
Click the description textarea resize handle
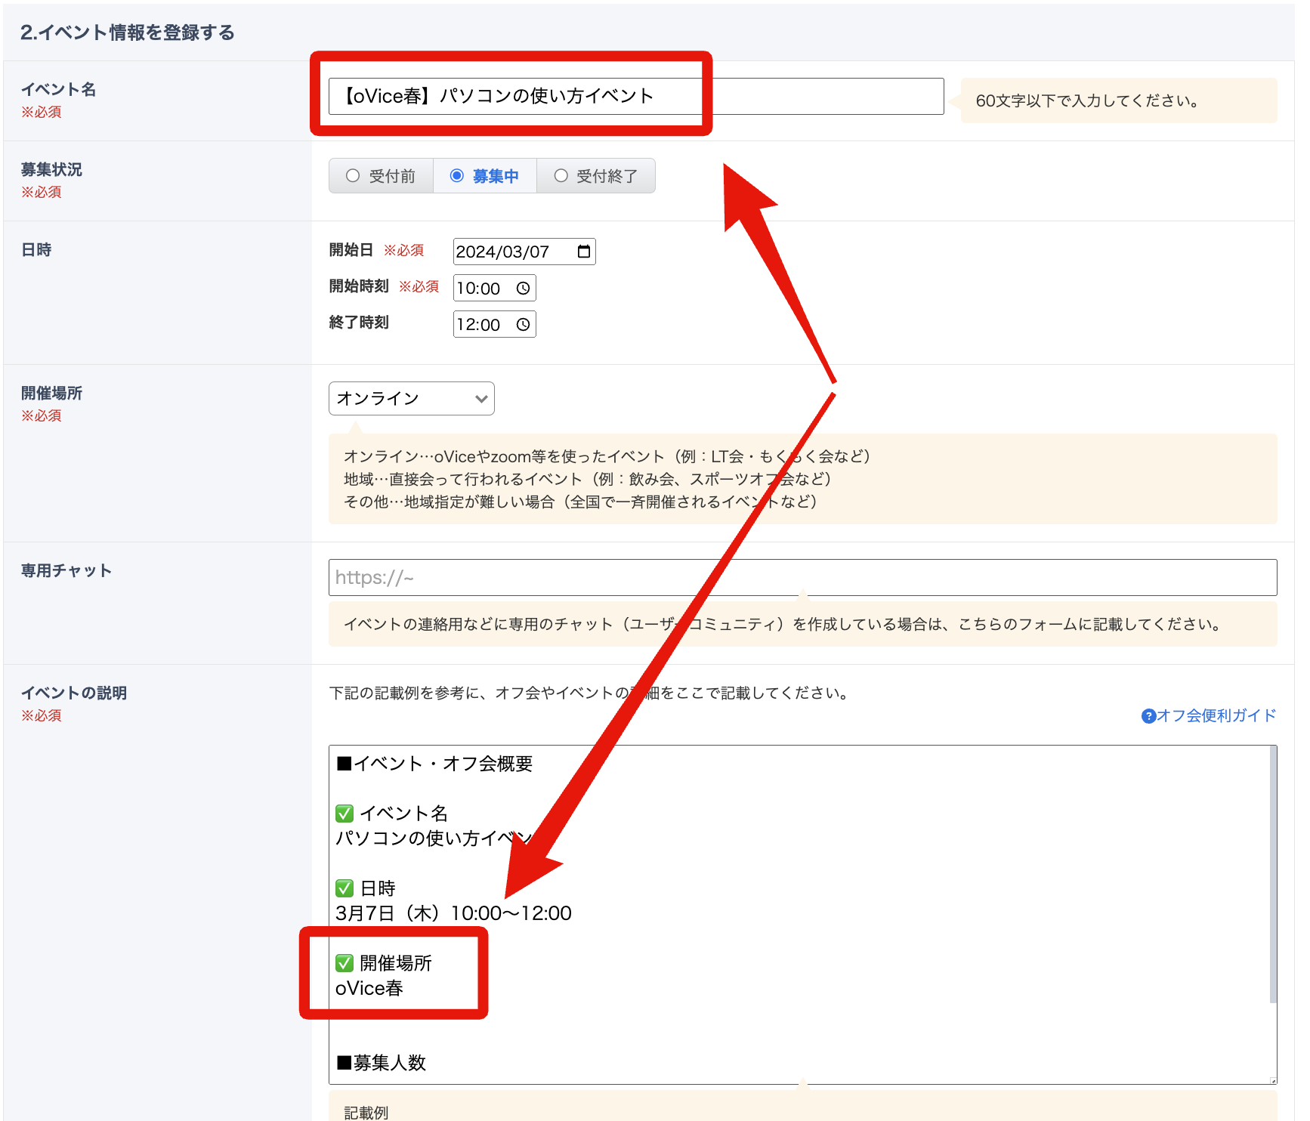point(1272,1080)
